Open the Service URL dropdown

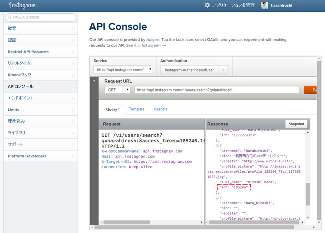click(123, 70)
